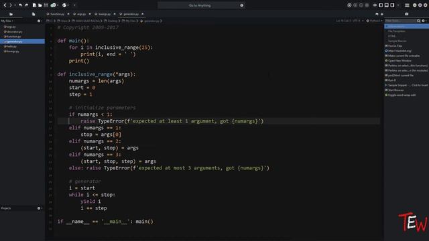This screenshot has width=429, height=241.
Task: Open the Find in Files toolbox item
Action: coord(393,46)
